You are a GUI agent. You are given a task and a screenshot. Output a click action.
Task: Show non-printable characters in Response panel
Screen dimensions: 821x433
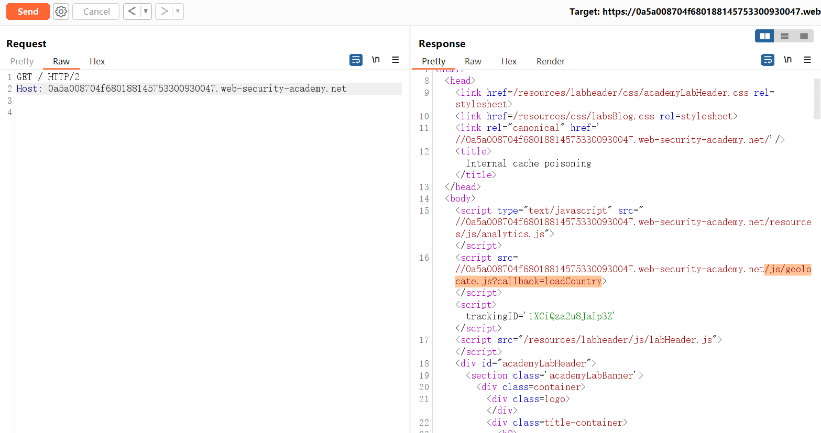tap(787, 60)
